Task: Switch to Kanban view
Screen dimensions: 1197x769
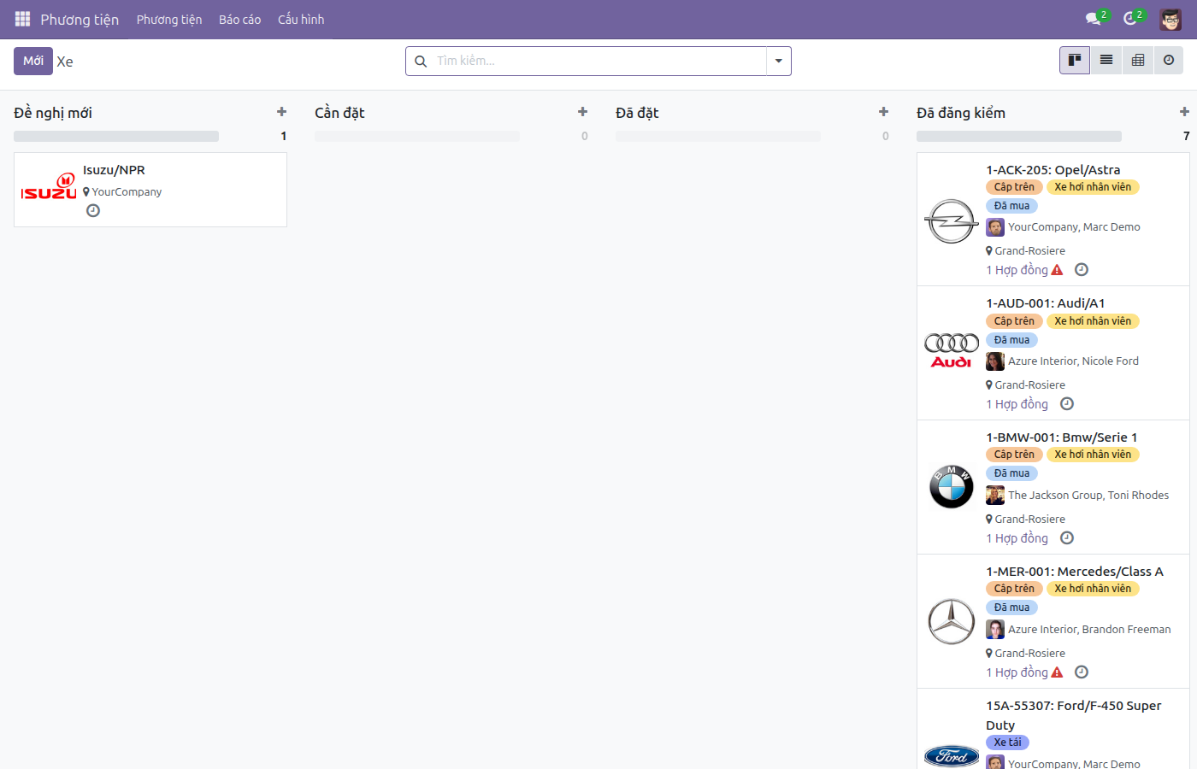Action: pos(1075,61)
